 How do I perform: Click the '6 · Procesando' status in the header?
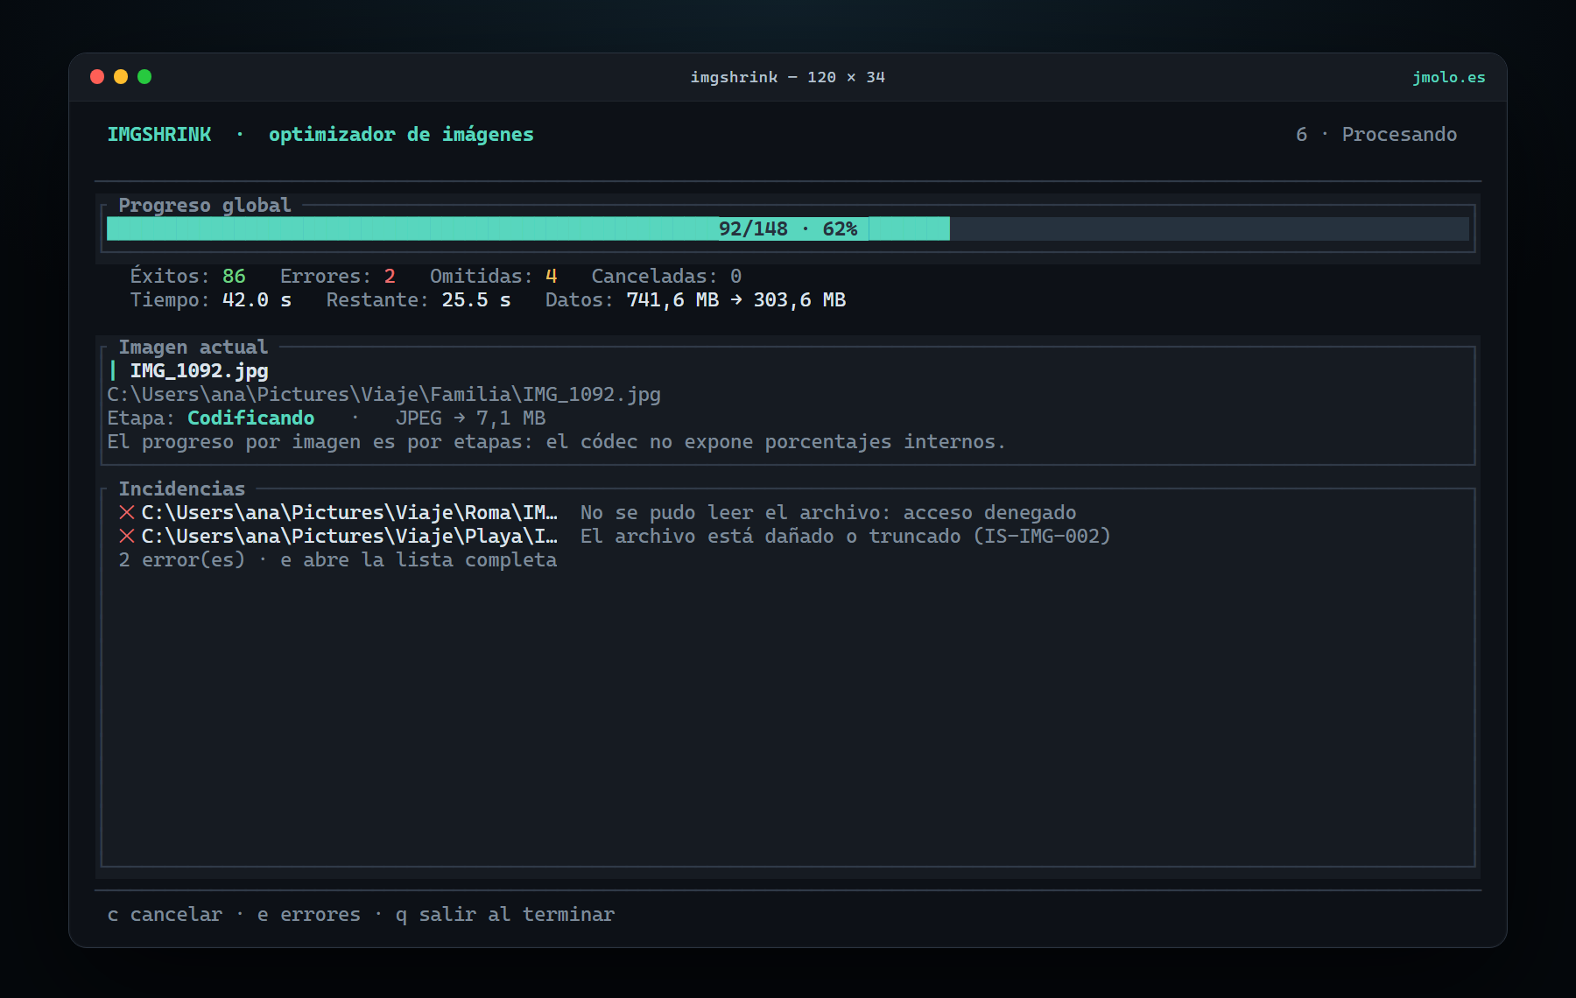[1376, 134]
